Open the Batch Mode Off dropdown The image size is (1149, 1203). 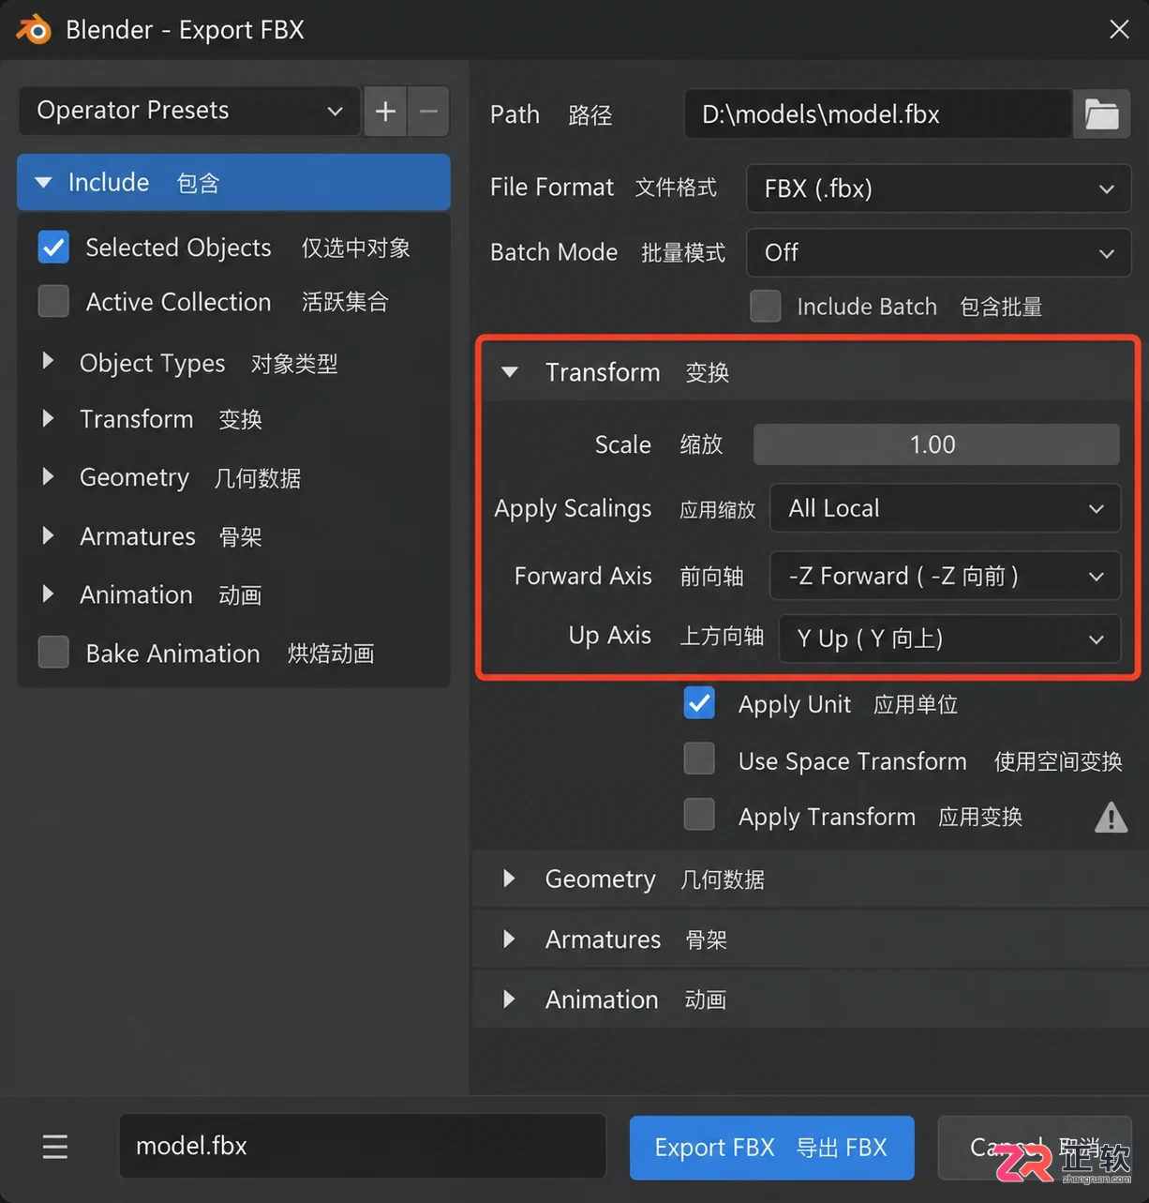coord(938,252)
